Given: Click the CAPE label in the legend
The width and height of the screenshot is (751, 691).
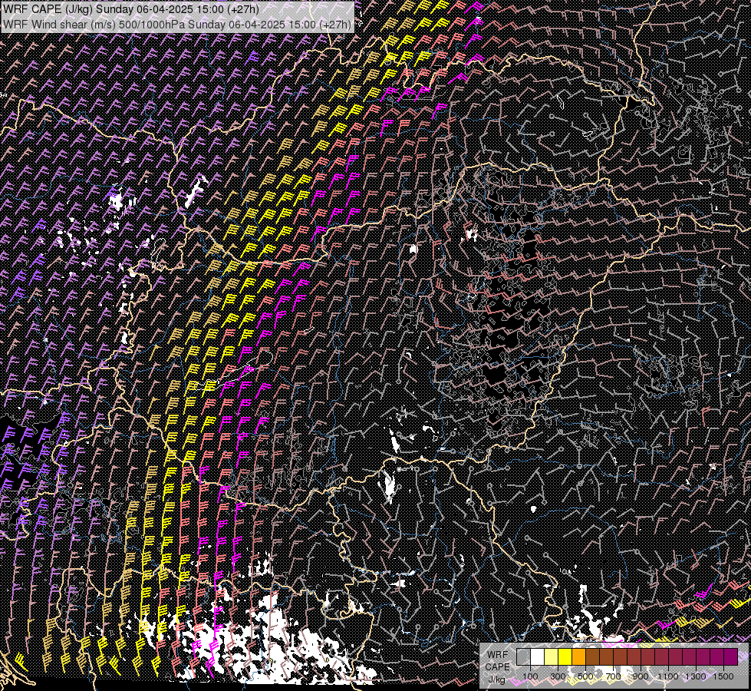Looking at the screenshot, I should pos(498,667).
